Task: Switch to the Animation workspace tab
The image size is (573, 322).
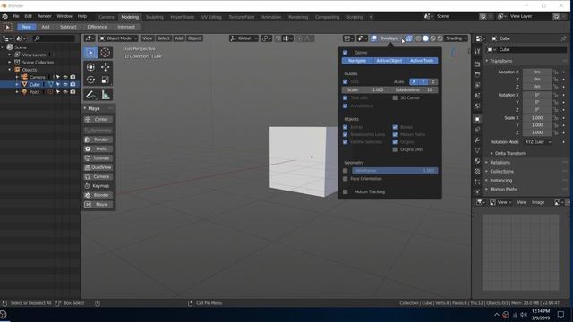Action: coord(271,17)
